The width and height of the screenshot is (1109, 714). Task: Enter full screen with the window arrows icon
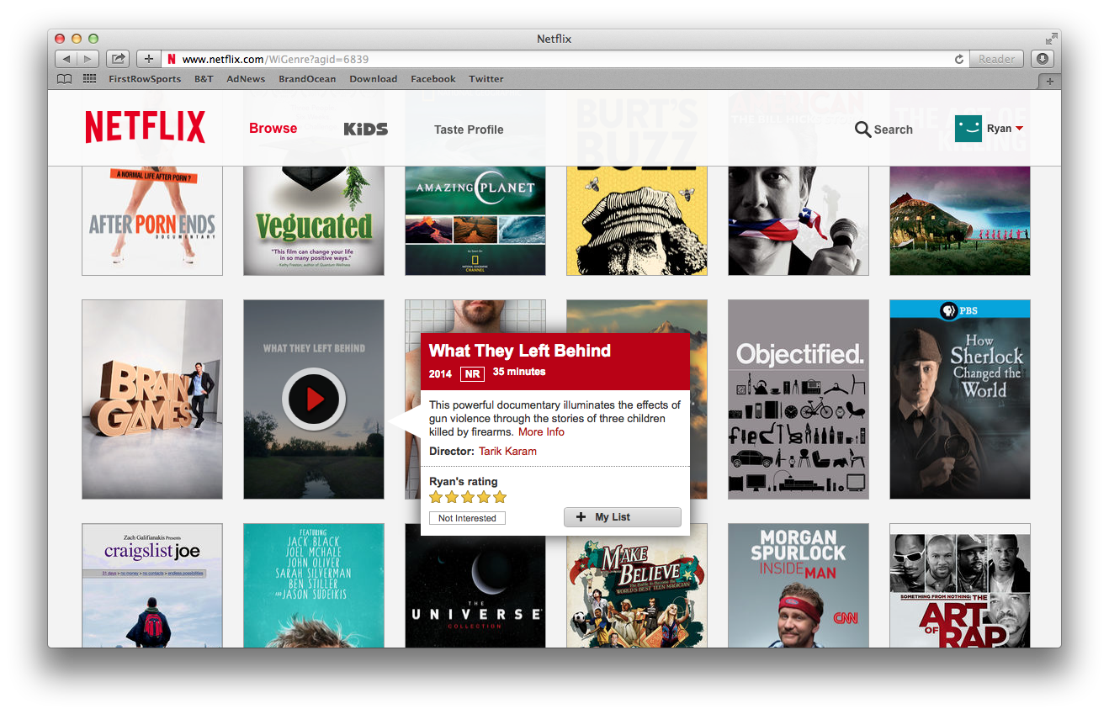click(1051, 39)
